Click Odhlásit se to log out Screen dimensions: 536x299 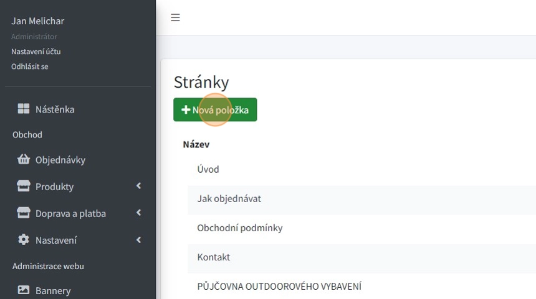pos(30,66)
